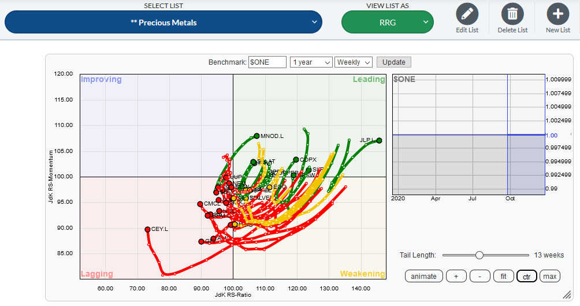The width and height of the screenshot is (580, 306).
Task: Click the max button
Action: coord(549,276)
